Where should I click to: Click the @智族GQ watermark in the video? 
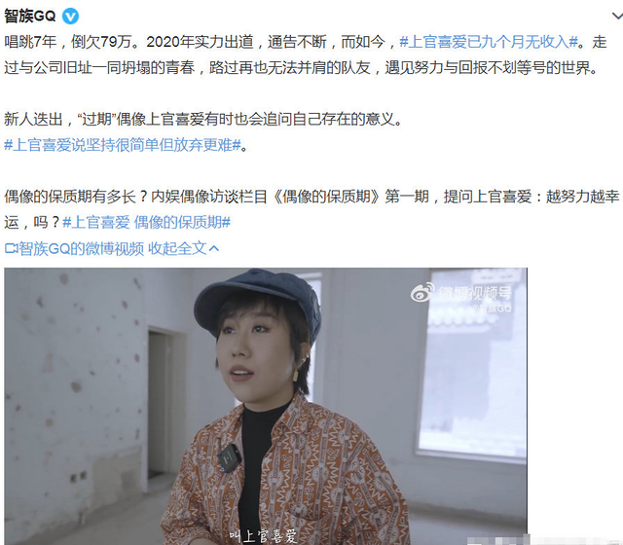click(x=491, y=308)
